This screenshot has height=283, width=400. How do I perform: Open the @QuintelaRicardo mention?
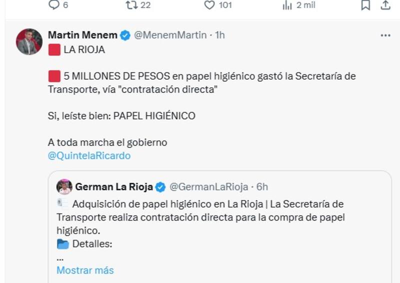(x=89, y=156)
